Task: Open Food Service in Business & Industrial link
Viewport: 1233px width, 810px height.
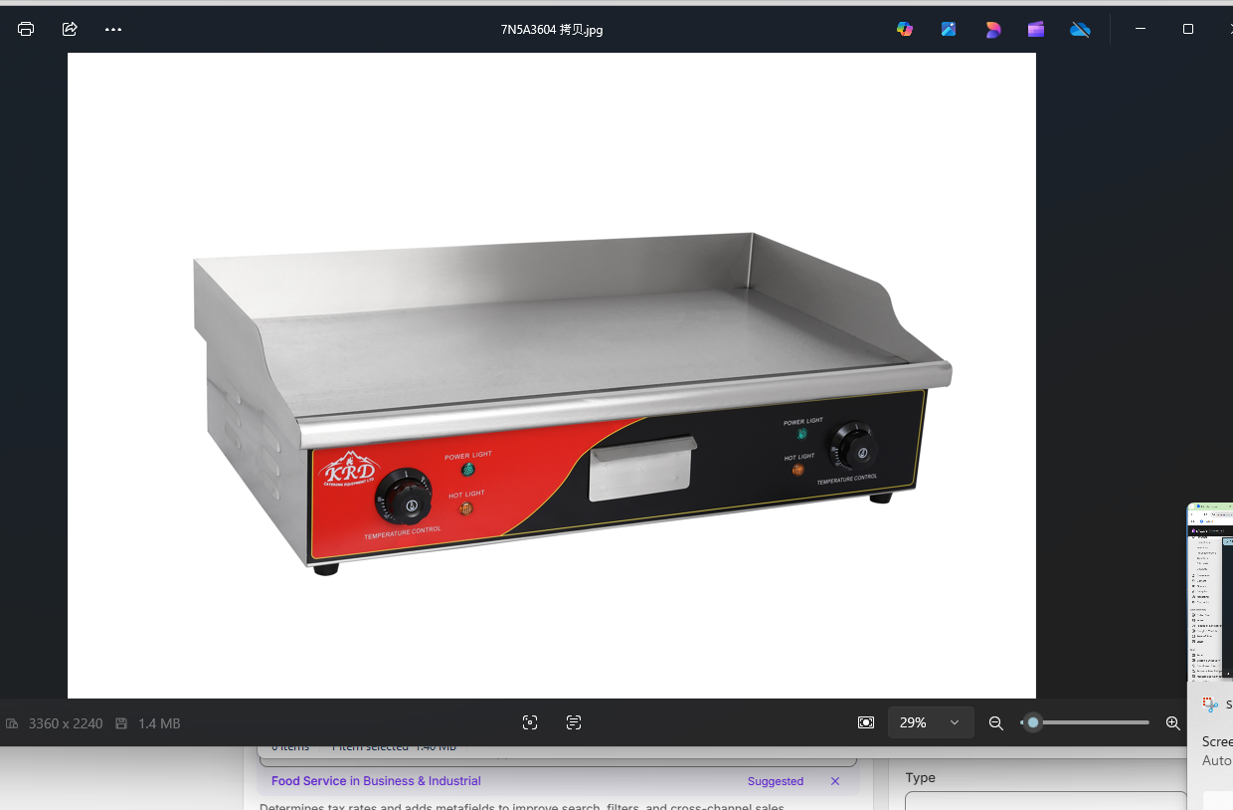Action: point(376,781)
